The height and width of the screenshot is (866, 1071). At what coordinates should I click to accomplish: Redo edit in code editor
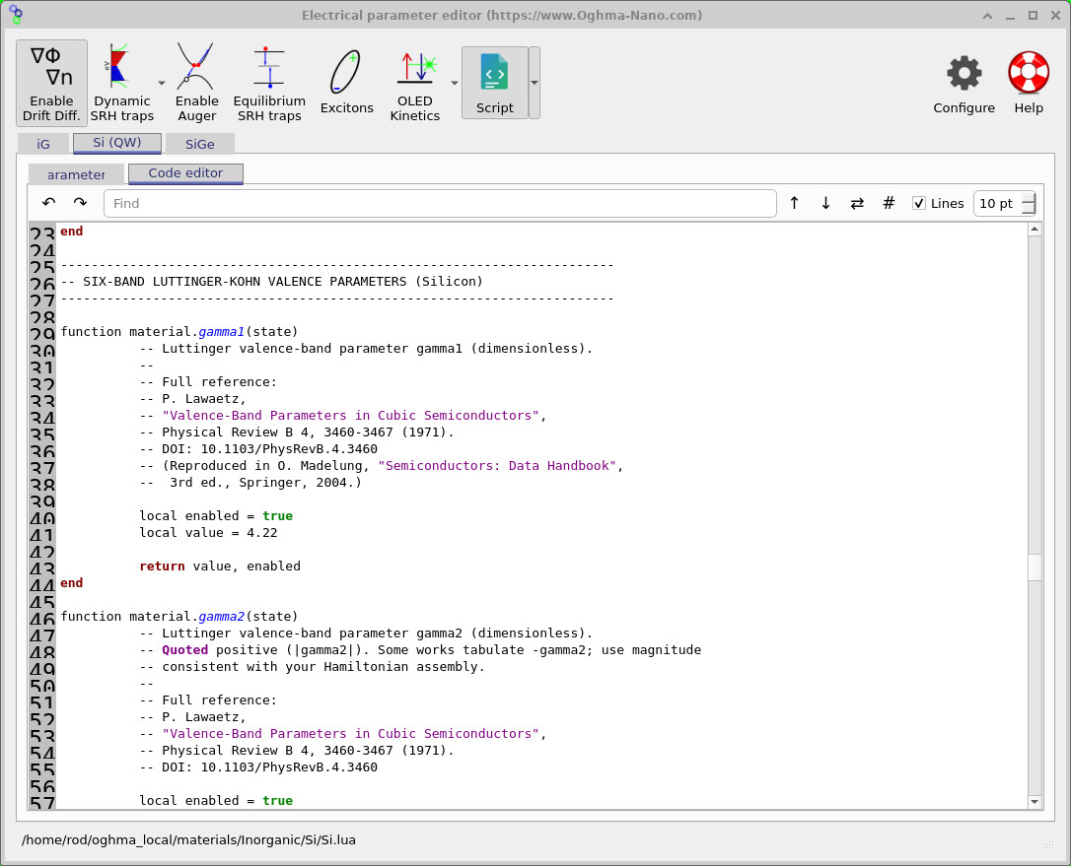pyautogui.click(x=80, y=203)
